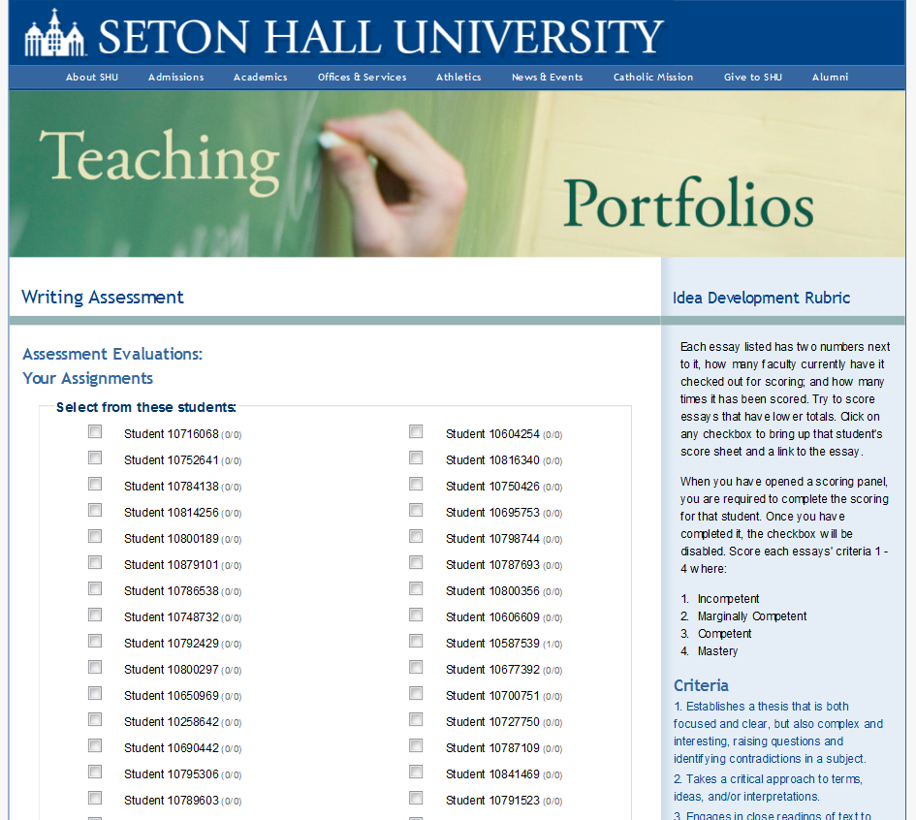Open the Alumni menu item
The width and height of the screenshot is (916, 820).
[x=830, y=78]
